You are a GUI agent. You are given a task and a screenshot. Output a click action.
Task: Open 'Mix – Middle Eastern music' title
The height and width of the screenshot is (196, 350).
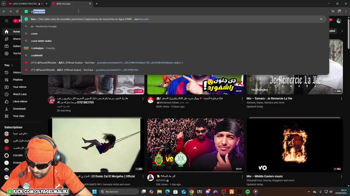coord(265,176)
